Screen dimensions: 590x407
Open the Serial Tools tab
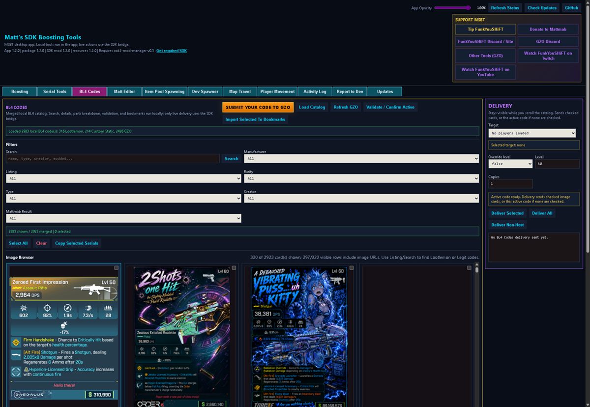tap(55, 91)
